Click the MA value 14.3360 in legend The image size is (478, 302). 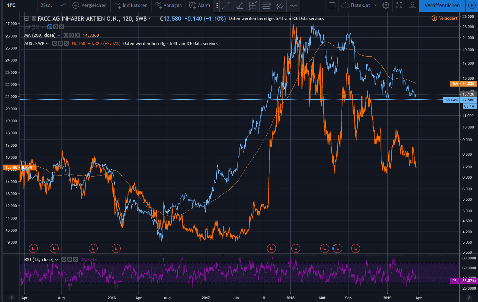[x=91, y=35]
